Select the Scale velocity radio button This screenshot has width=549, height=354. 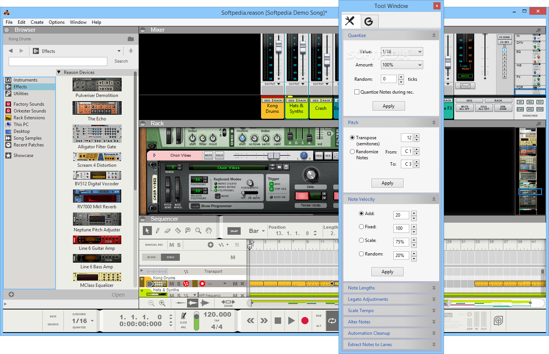pos(361,240)
